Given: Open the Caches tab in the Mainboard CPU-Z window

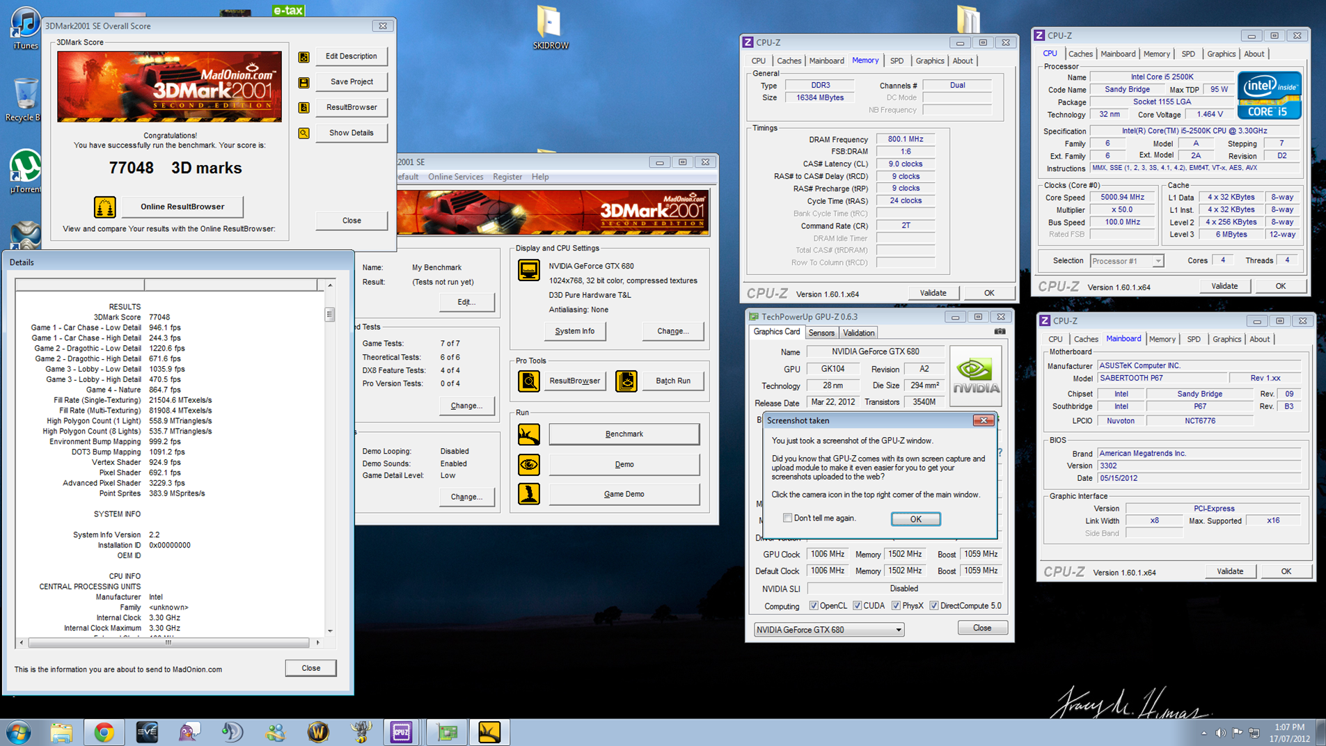Looking at the screenshot, I should (1085, 340).
